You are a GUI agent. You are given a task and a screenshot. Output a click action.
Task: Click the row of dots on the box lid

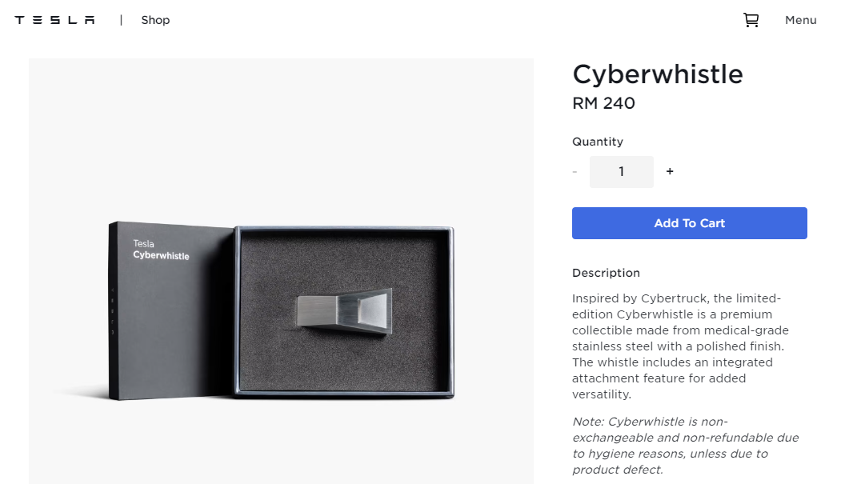pos(112,311)
